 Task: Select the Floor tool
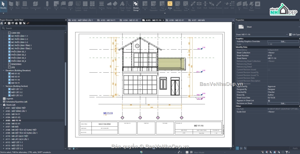71,5
